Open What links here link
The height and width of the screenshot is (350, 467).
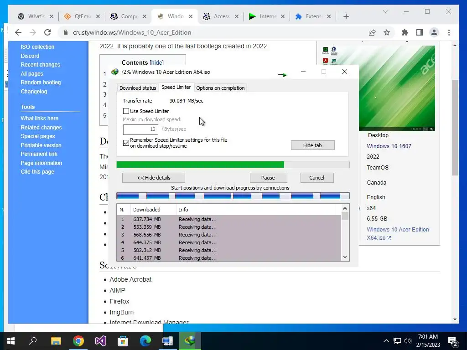[x=39, y=118]
